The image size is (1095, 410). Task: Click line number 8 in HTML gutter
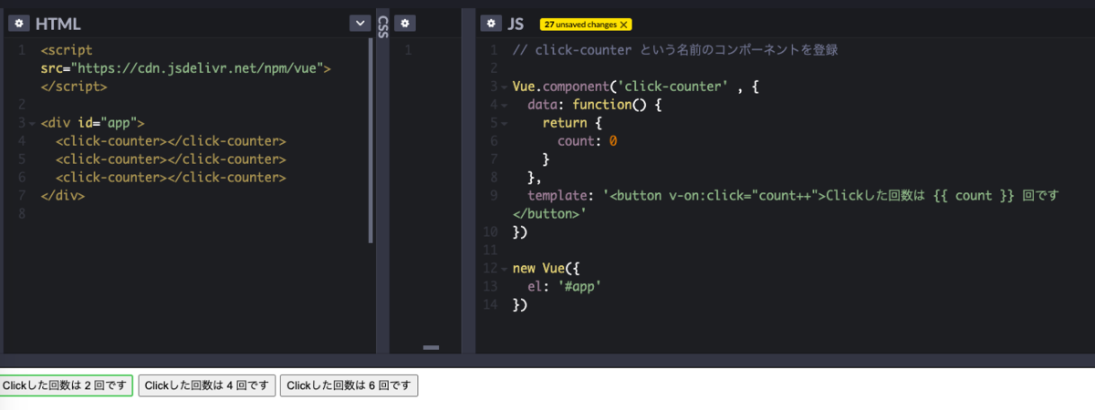coord(20,214)
